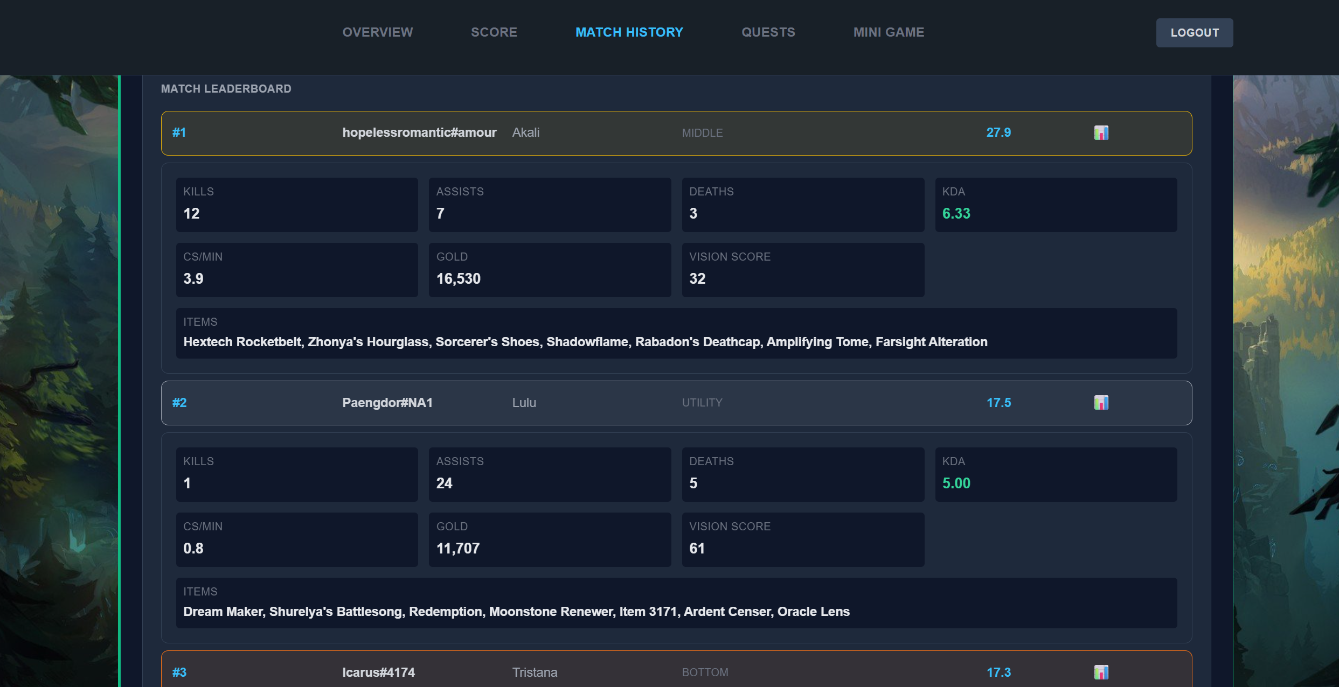Click the stats chart icon in Icarus#4174 row
The width and height of the screenshot is (1339, 687).
coord(1101,672)
